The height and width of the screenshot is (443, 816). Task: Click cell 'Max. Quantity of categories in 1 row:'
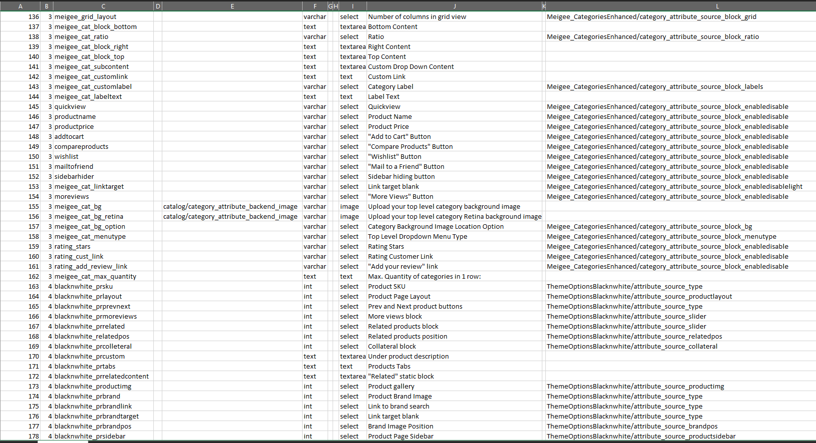click(x=454, y=276)
